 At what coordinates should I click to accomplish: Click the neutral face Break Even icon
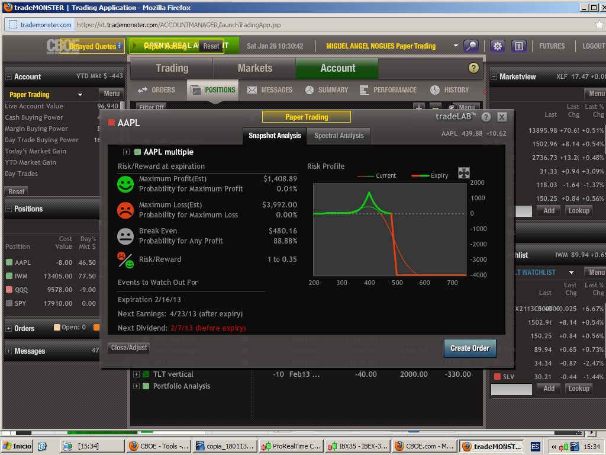coord(125,236)
